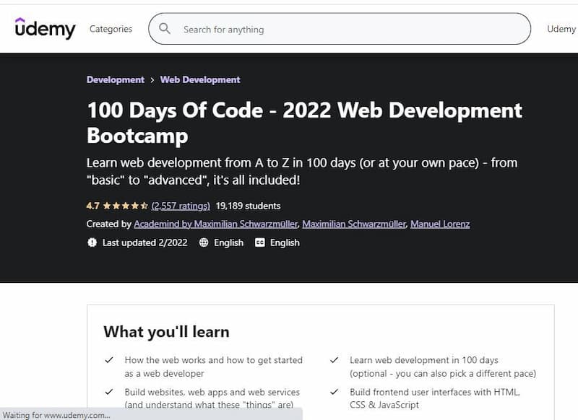
Task: Click checkmark beside Build websites, web apps
Action: [x=109, y=392]
